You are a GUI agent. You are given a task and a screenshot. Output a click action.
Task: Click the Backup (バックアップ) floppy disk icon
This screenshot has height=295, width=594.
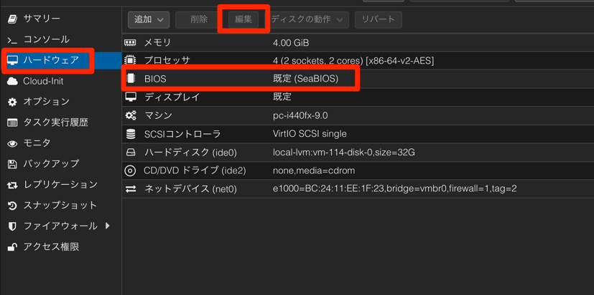(x=12, y=164)
